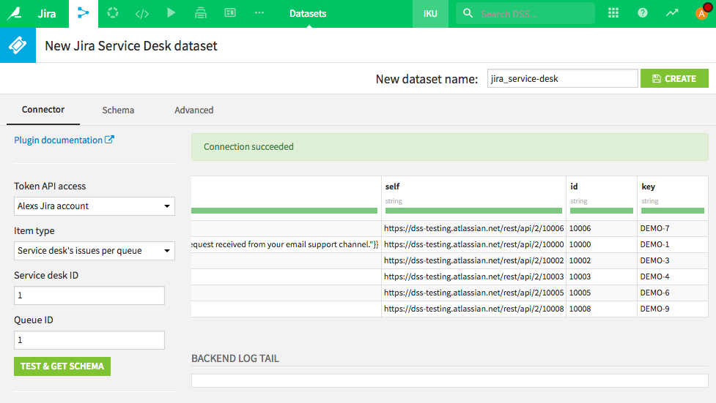Open the Datasets menu item
This screenshot has height=403, width=716.
coord(308,14)
